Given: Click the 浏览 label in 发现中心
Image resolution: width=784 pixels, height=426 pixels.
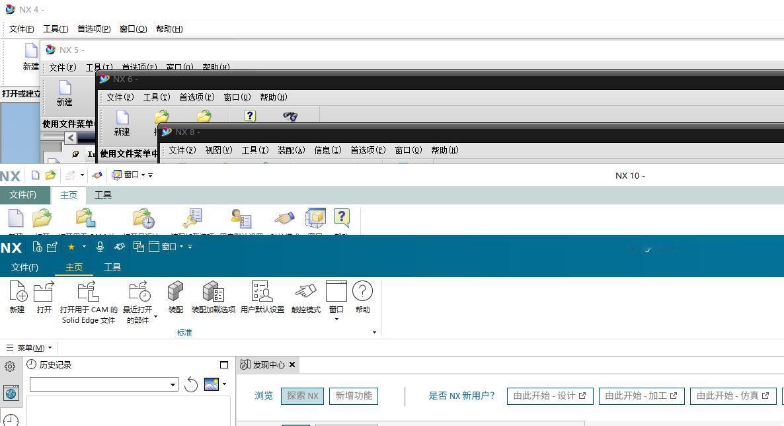Looking at the screenshot, I should [x=264, y=396].
